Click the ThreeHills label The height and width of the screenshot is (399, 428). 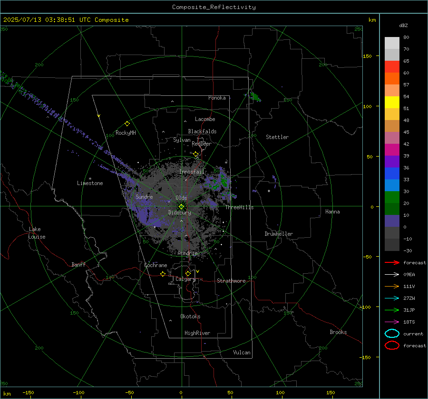point(239,207)
